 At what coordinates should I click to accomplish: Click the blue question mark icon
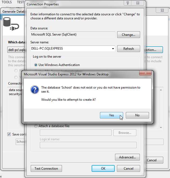pyautogui.click(x=35, y=90)
